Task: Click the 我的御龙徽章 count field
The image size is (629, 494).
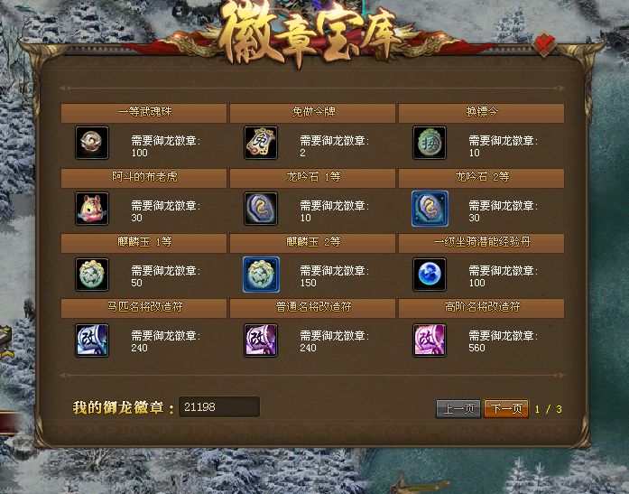Action: tap(219, 407)
